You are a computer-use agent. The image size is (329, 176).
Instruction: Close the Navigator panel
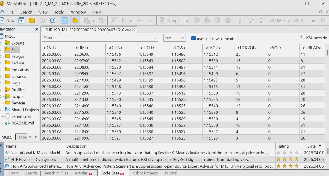[x=36, y=29]
